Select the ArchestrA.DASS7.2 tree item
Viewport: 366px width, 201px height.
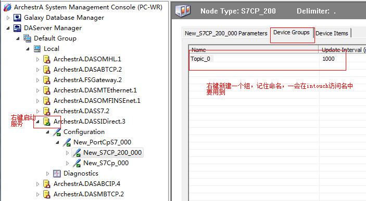(x=81, y=111)
